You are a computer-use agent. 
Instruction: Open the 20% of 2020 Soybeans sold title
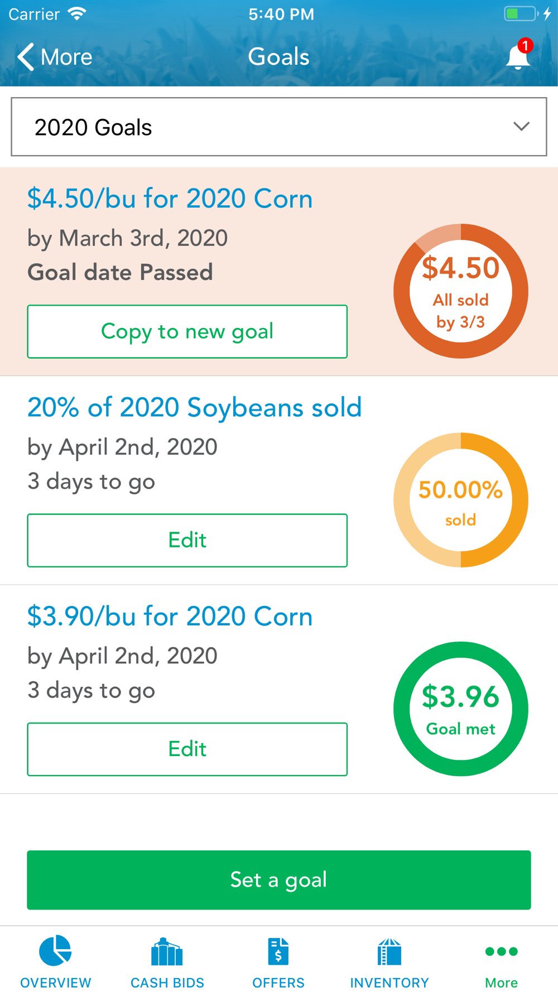[194, 407]
